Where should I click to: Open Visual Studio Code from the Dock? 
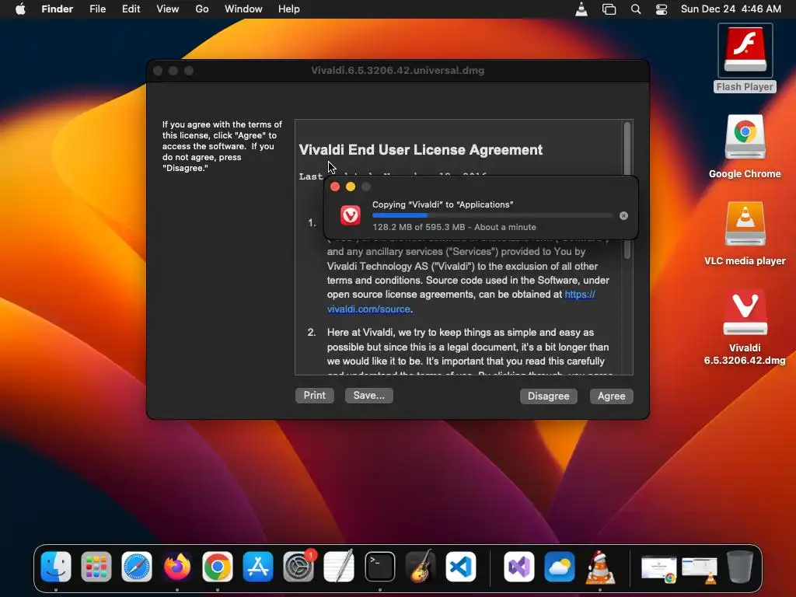click(x=461, y=567)
